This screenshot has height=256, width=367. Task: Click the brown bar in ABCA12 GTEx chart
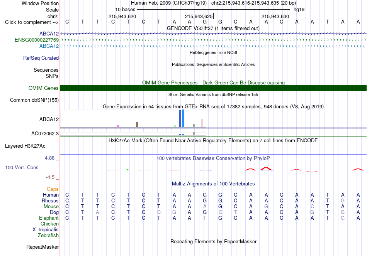click(x=137, y=125)
